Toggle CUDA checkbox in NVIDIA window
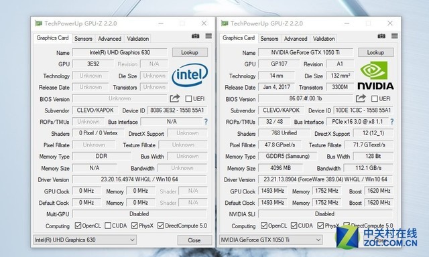The height and width of the screenshot is (257, 429). point(294,226)
